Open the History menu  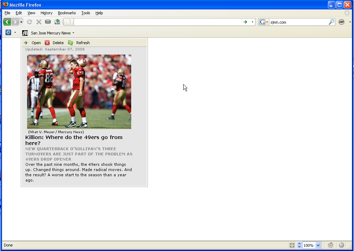pos(47,13)
